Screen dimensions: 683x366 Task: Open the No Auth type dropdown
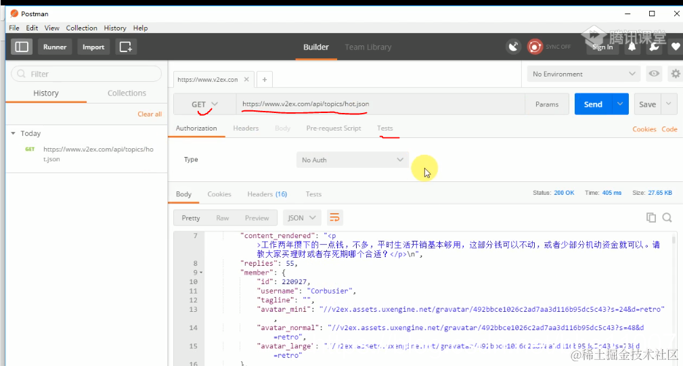click(x=353, y=160)
